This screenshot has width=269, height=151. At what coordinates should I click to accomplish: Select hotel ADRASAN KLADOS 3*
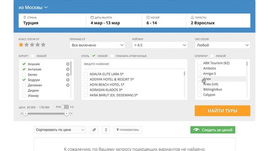pos(86,90)
